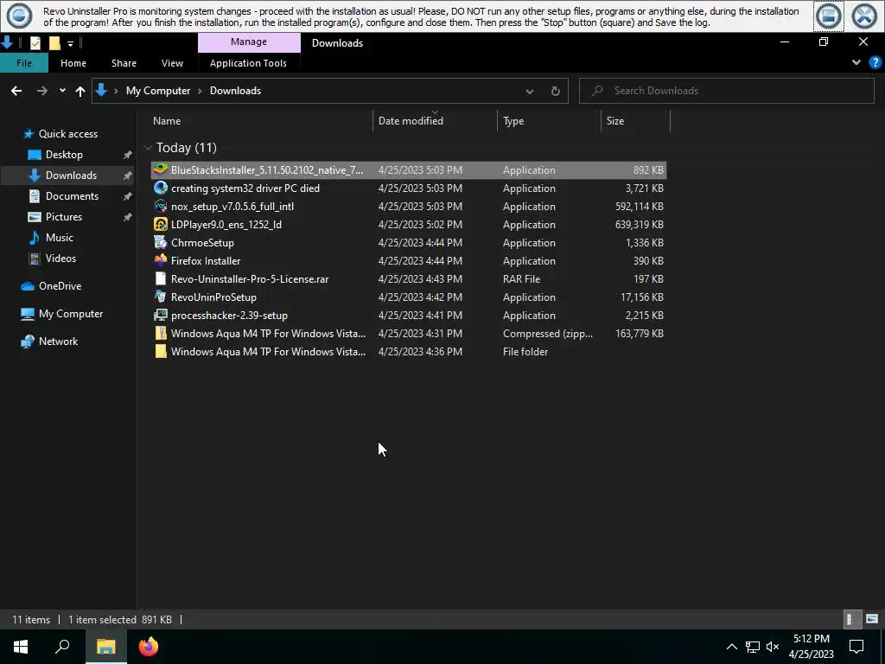Click the Revo Uninstaller round logo icon

point(19,16)
